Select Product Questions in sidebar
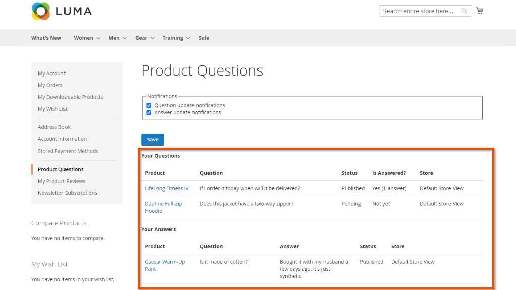Viewport: 516px width, 290px height. tap(60, 169)
